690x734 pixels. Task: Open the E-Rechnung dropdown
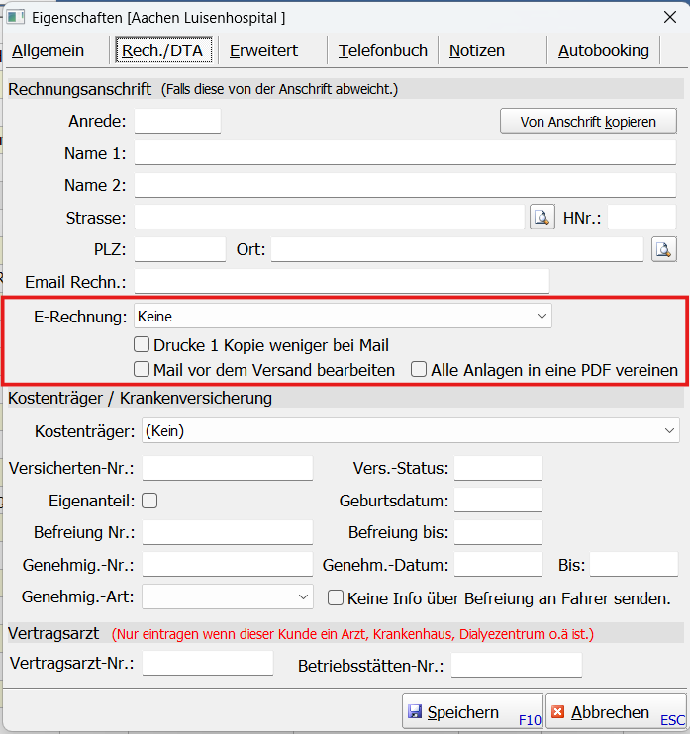click(x=343, y=316)
